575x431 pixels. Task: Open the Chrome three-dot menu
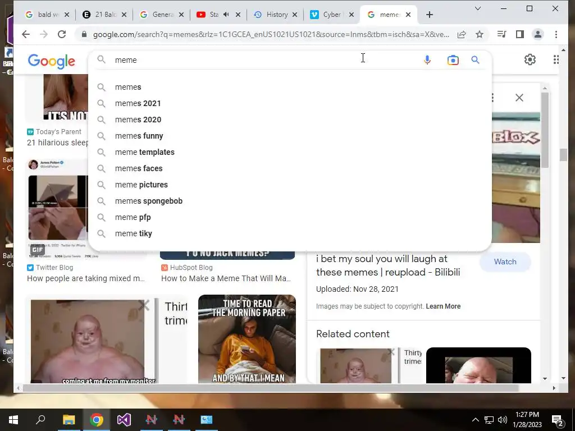(556, 34)
